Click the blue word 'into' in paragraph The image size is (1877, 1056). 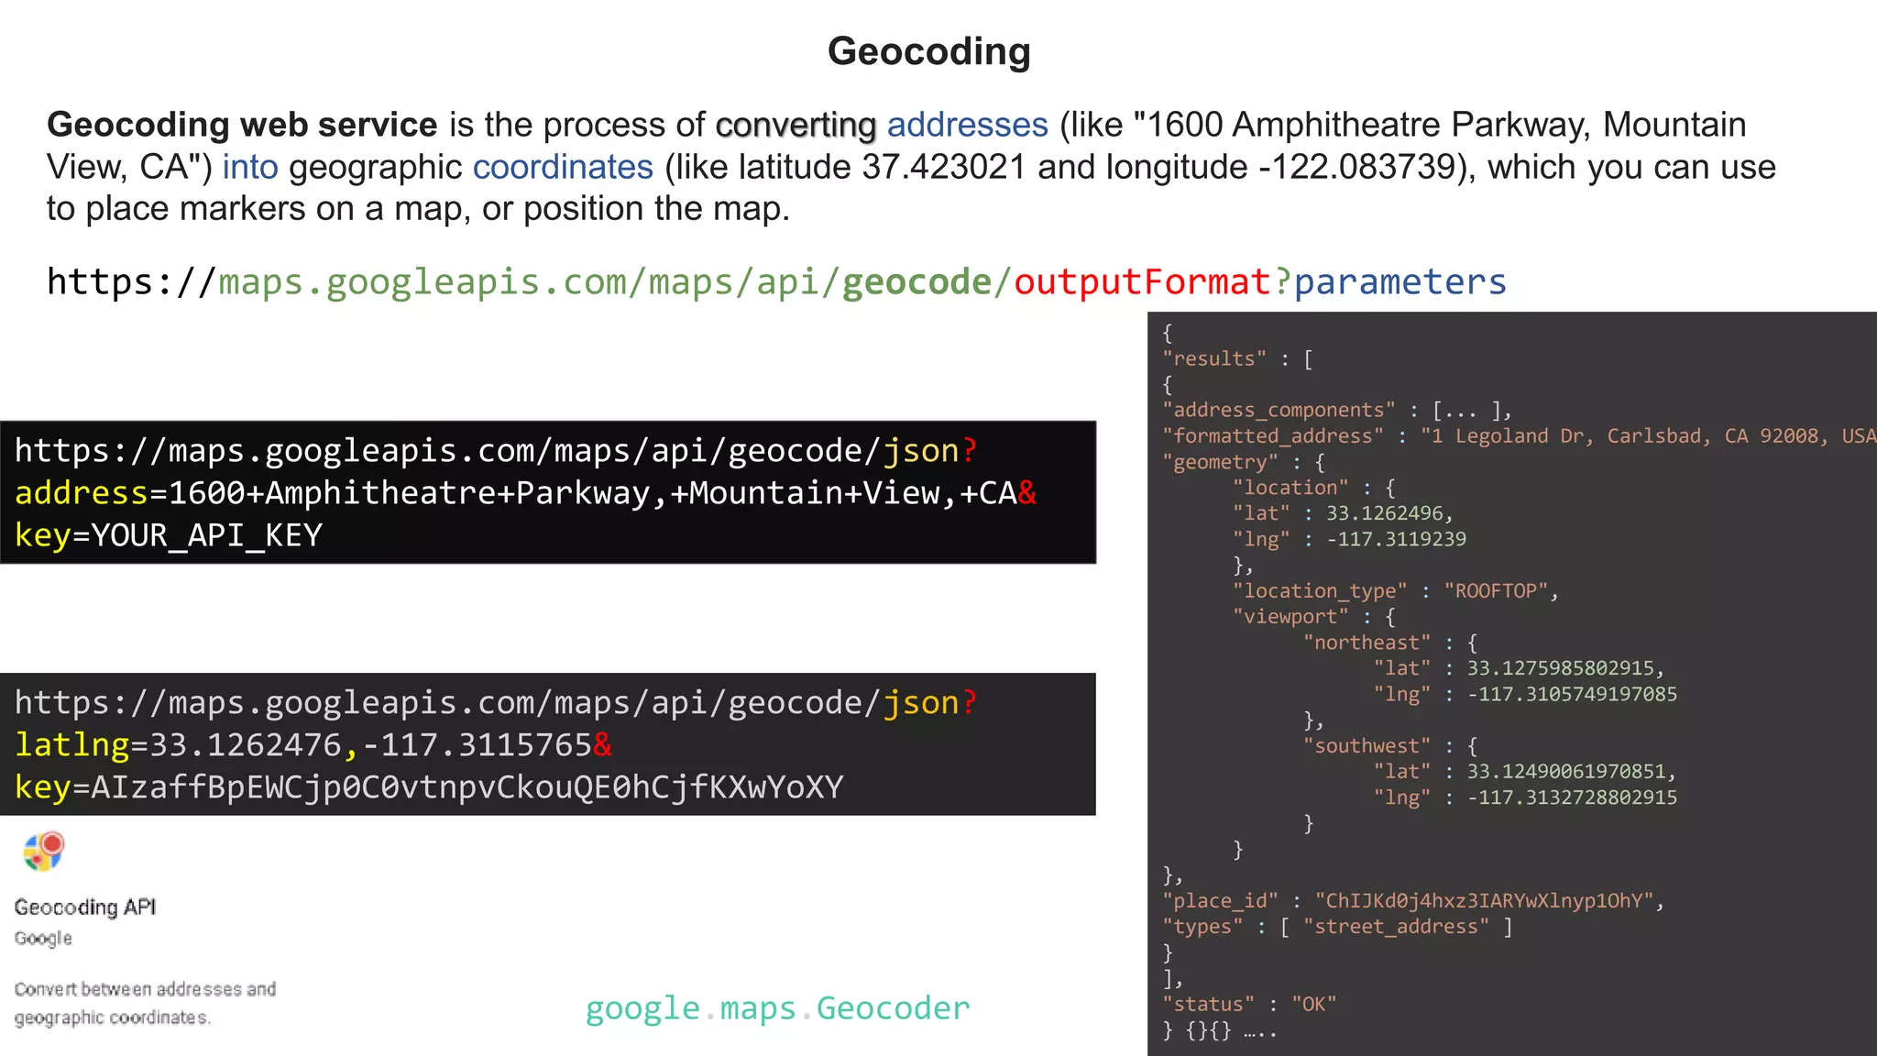coord(250,167)
